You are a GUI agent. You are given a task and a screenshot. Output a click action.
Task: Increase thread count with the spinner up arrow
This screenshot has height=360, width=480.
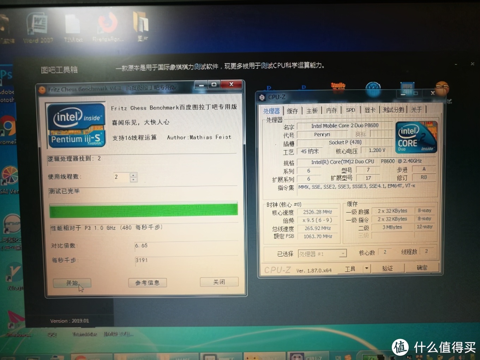point(133,175)
